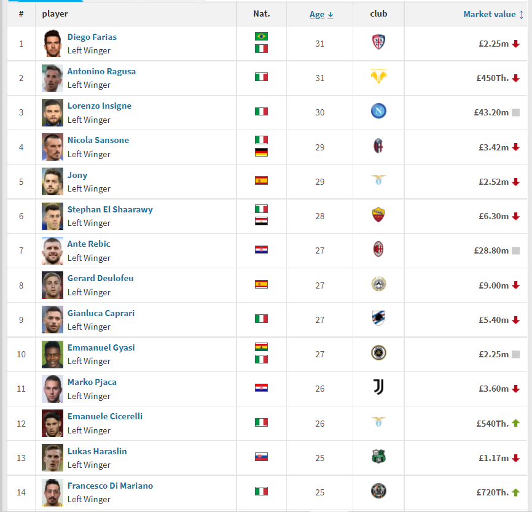532x512 pixels.
Task: Click the Bologna crest in Sansone row
Action: [378, 146]
